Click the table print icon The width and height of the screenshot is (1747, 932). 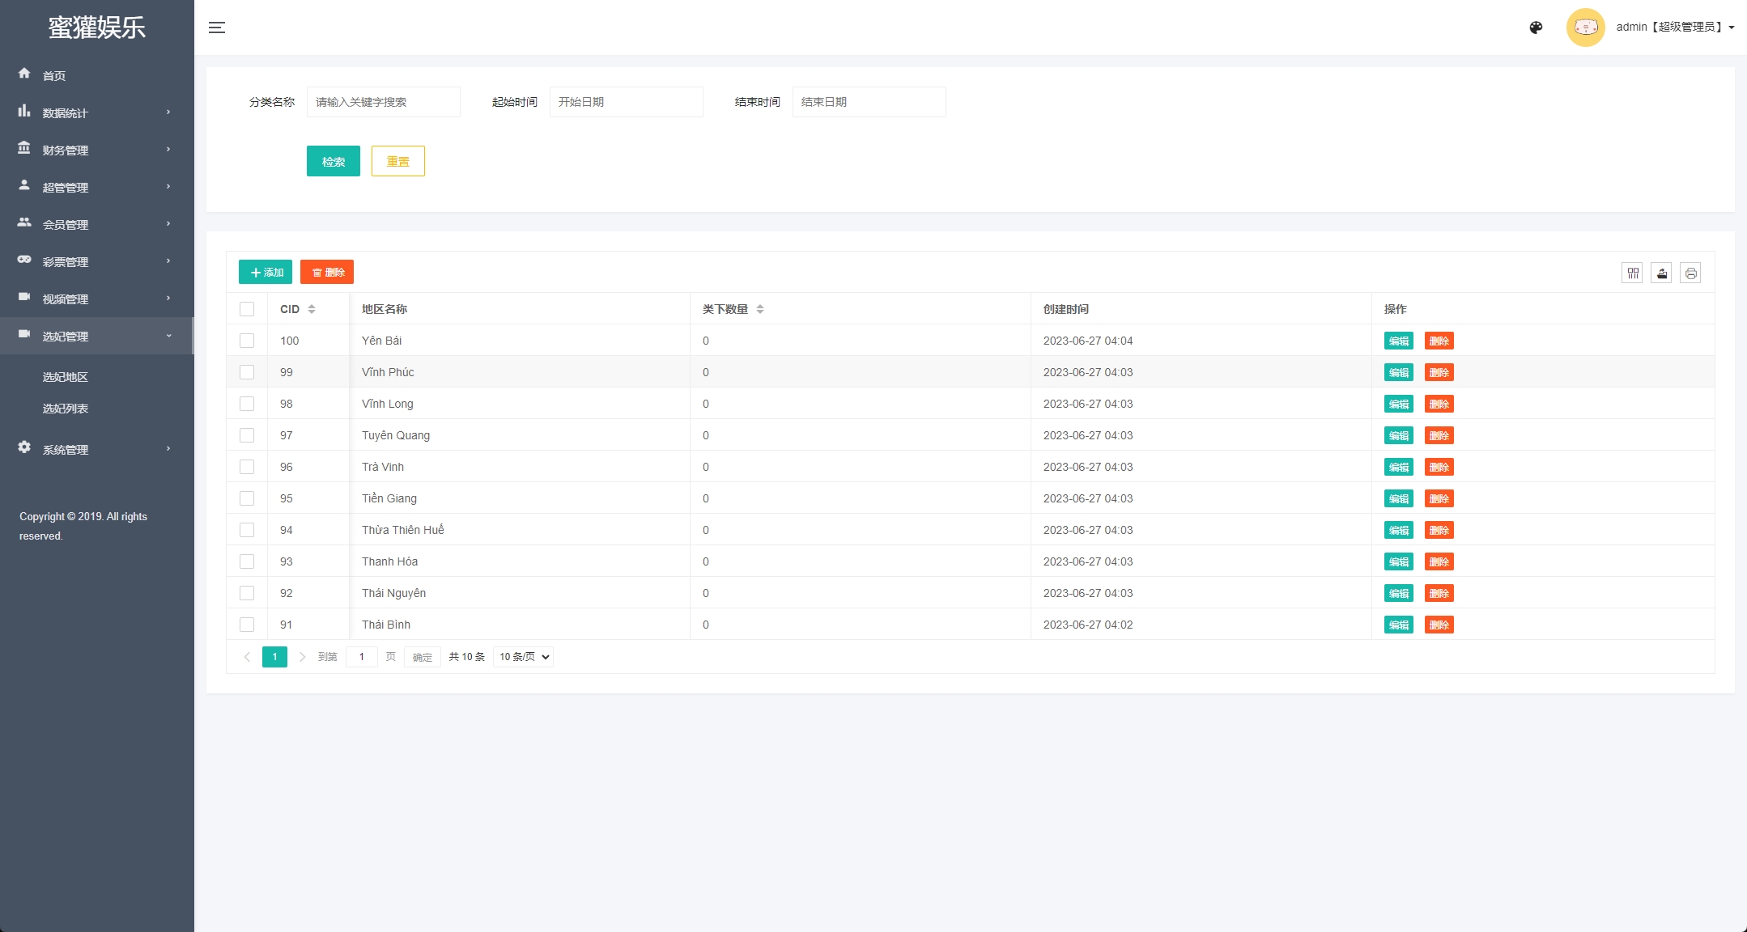click(x=1690, y=273)
